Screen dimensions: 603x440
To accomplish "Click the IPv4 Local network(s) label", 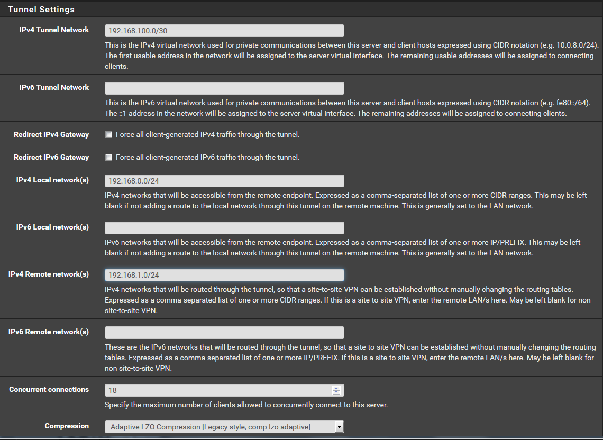I will point(52,180).
